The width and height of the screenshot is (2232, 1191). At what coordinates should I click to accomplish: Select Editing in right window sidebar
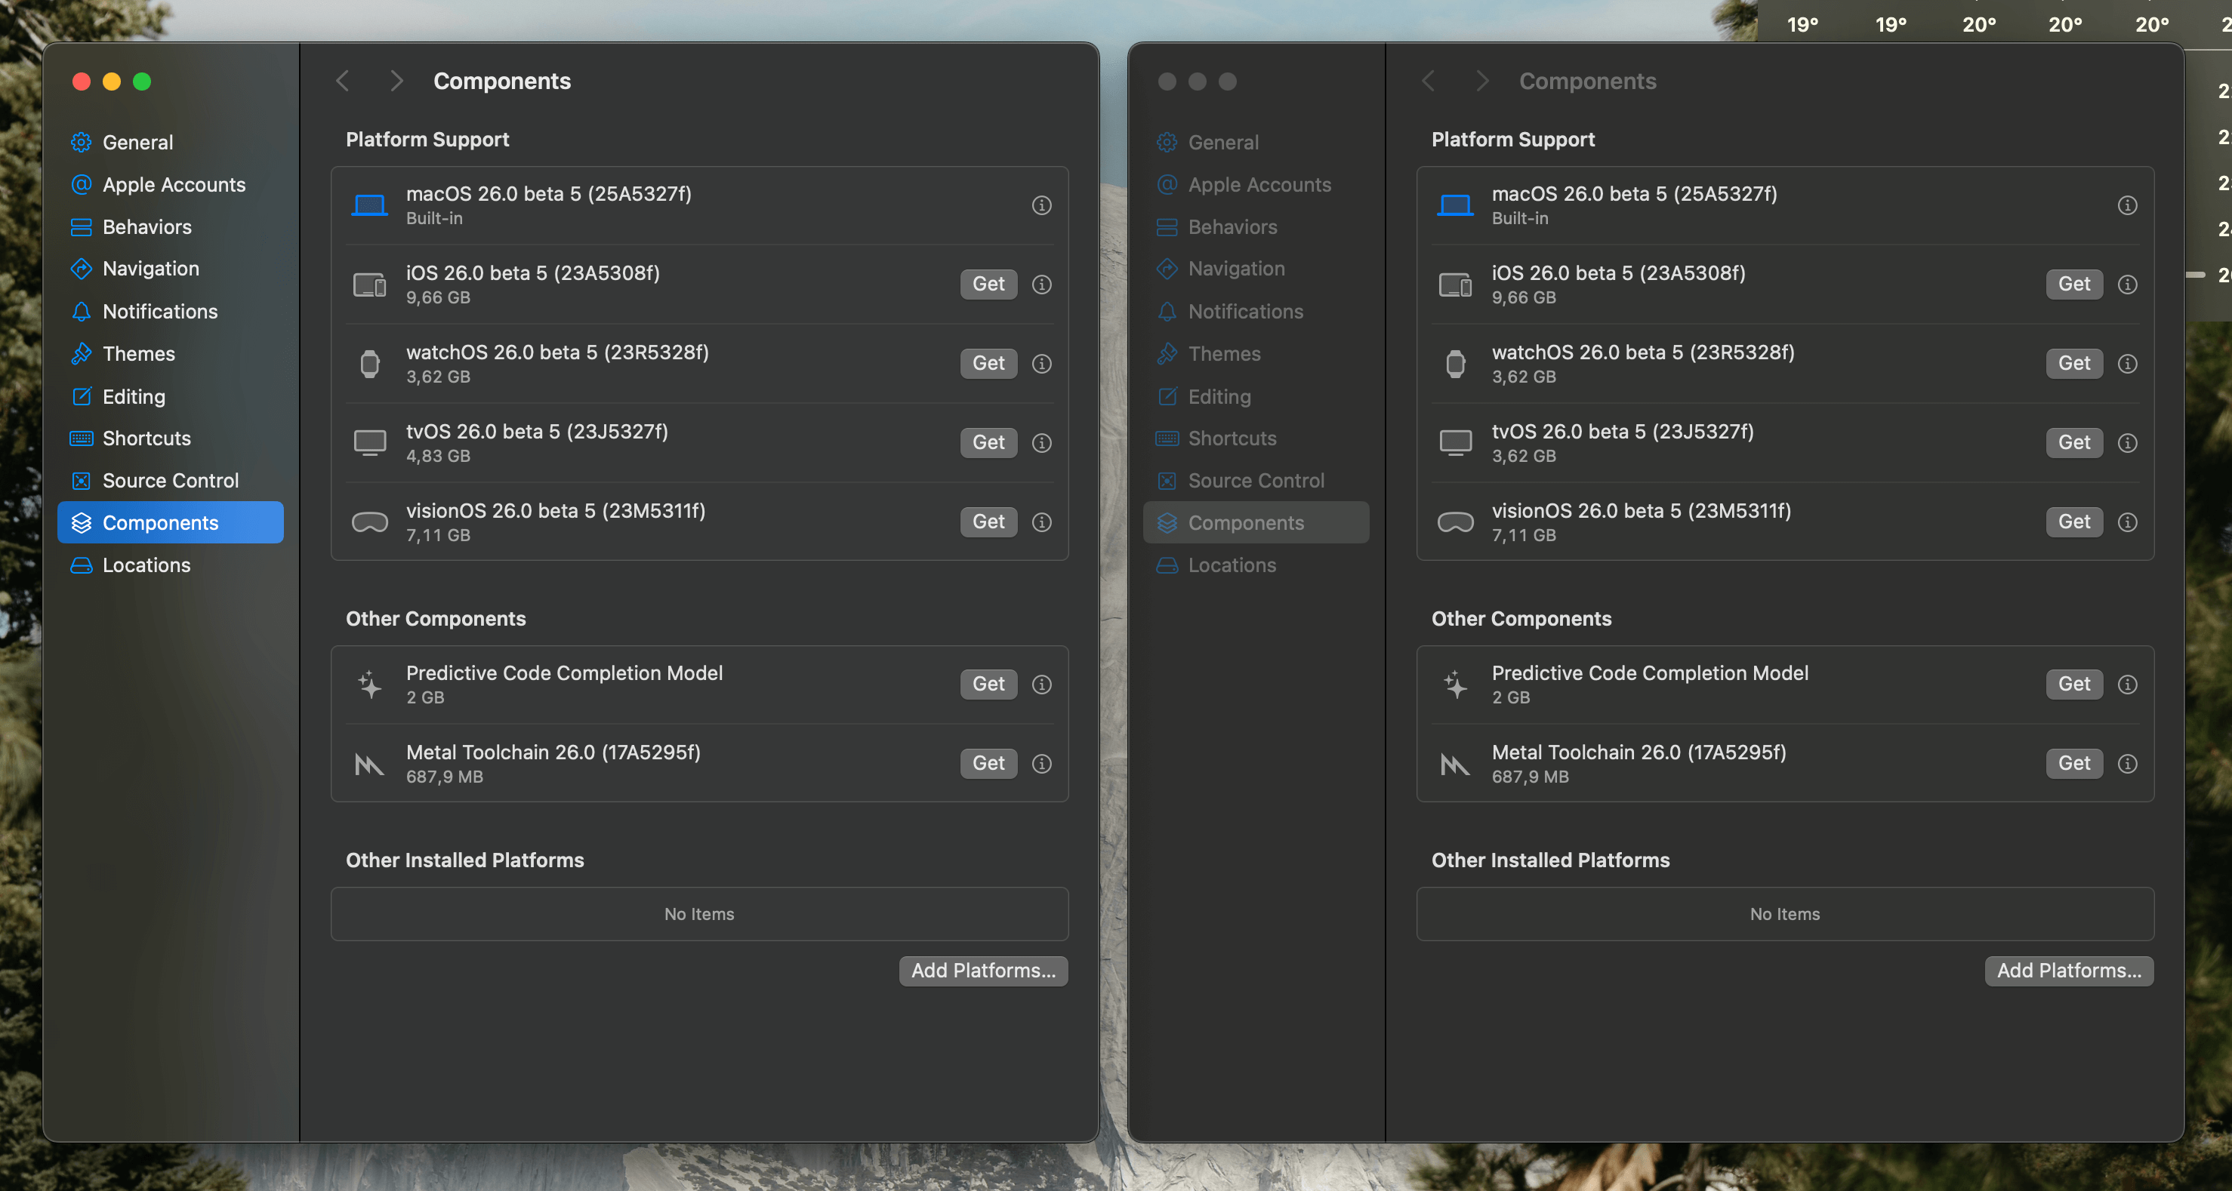coord(1256,395)
